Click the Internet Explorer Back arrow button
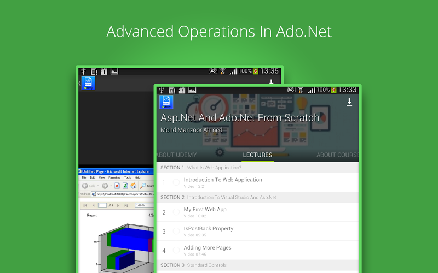The width and height of the screenshot is (438, 273). pyautogui.click(x=85, y=186)
